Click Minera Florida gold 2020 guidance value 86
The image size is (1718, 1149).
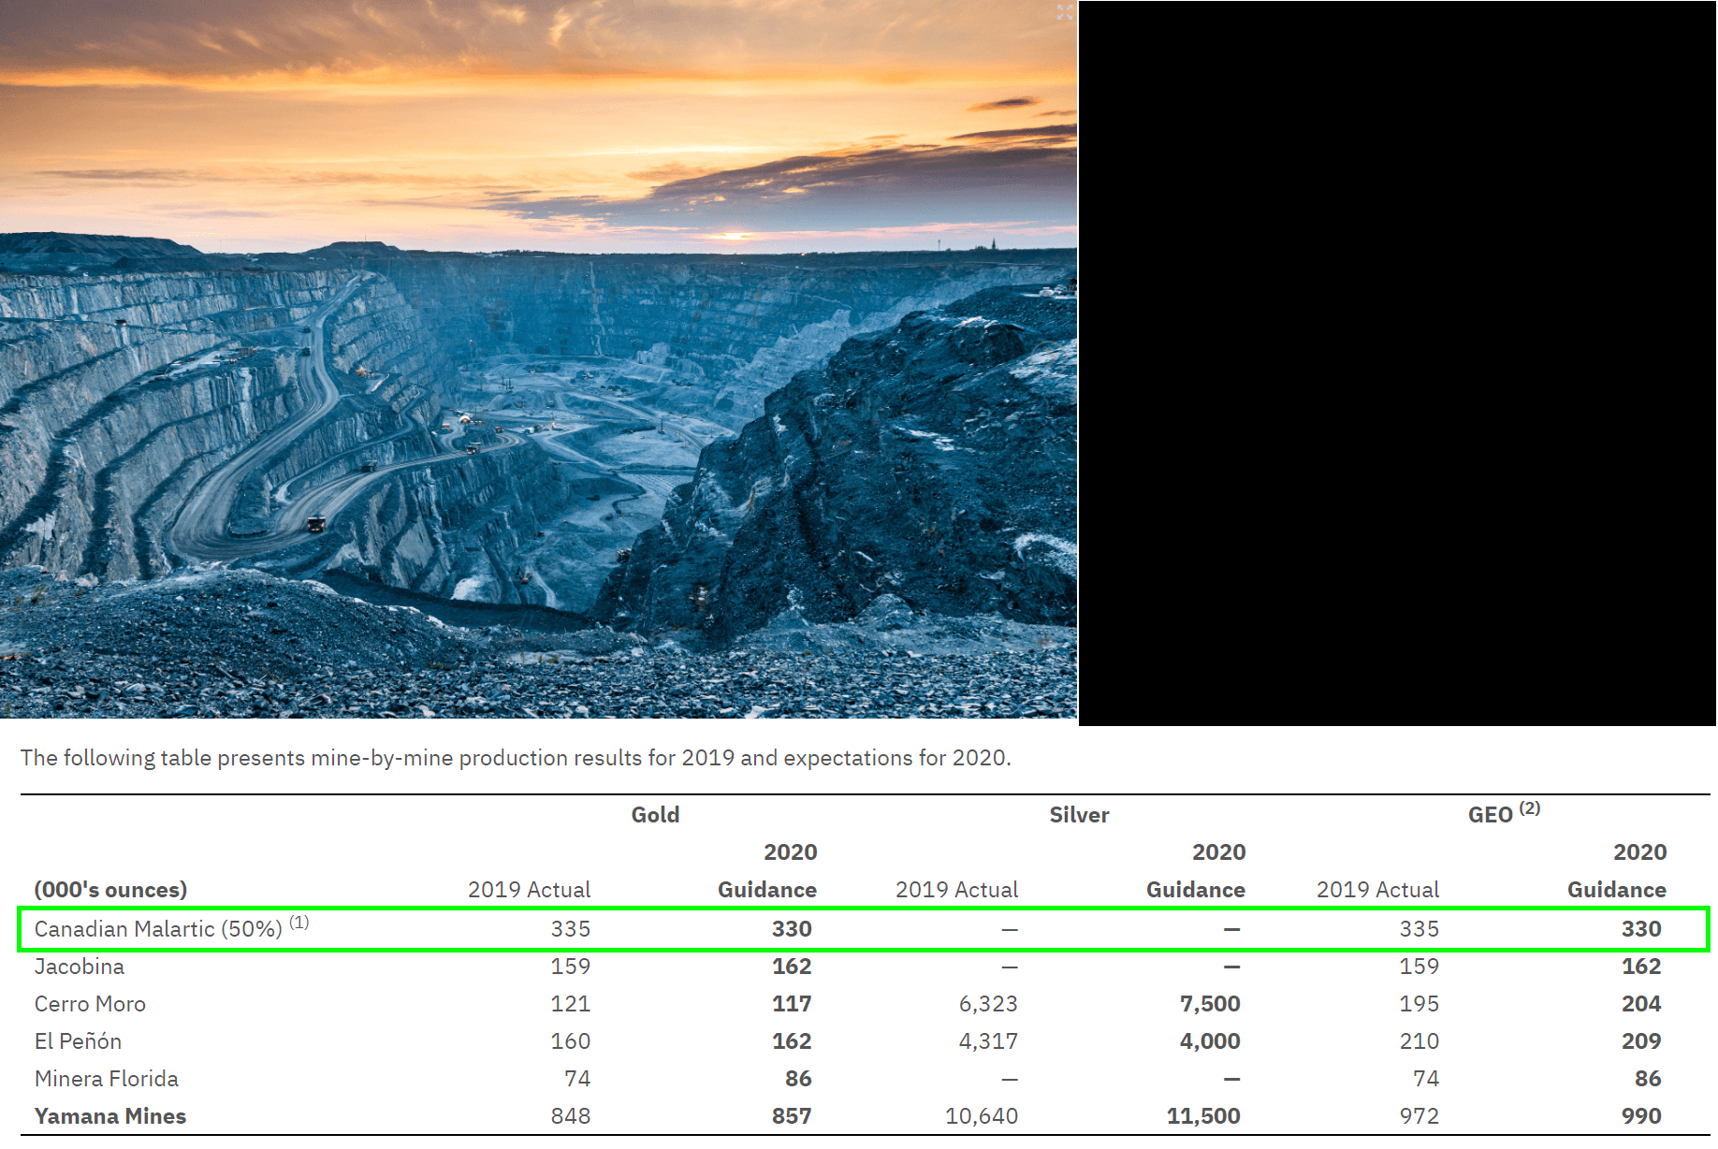(798, 1079)
